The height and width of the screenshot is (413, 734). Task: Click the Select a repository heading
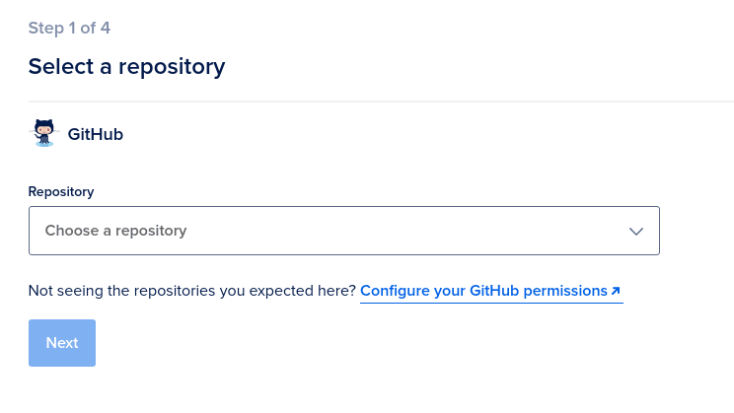click(126, 66)
